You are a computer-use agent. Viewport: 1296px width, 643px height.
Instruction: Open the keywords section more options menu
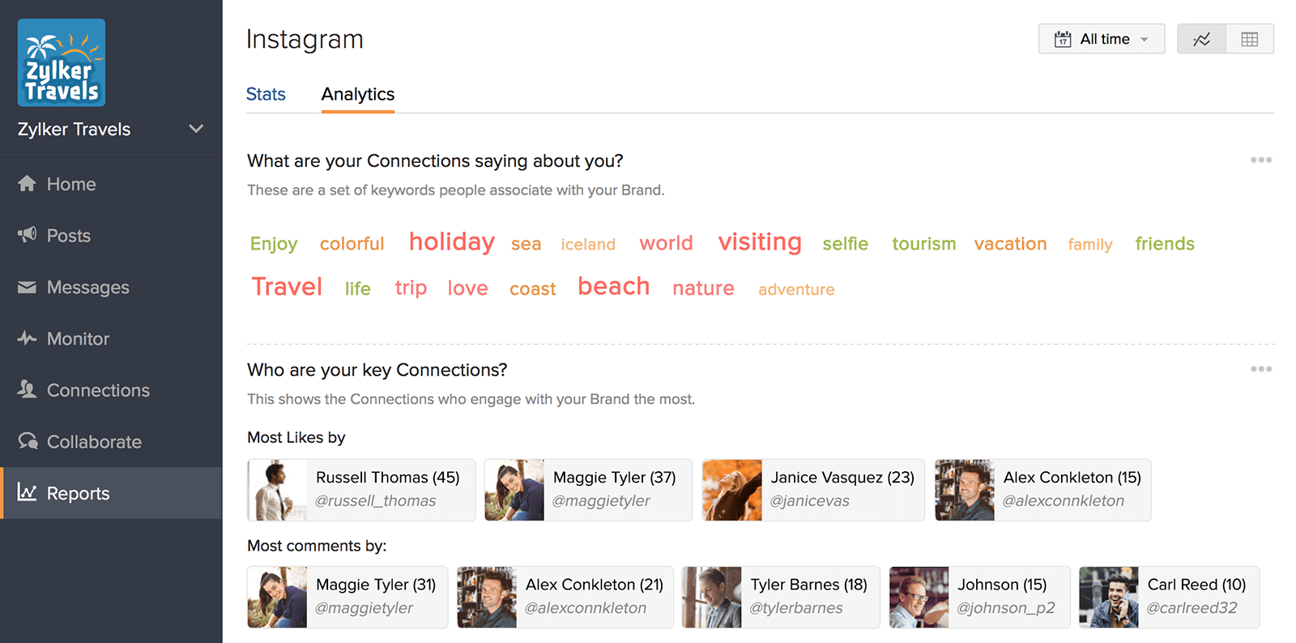[x=1260, y=160]
